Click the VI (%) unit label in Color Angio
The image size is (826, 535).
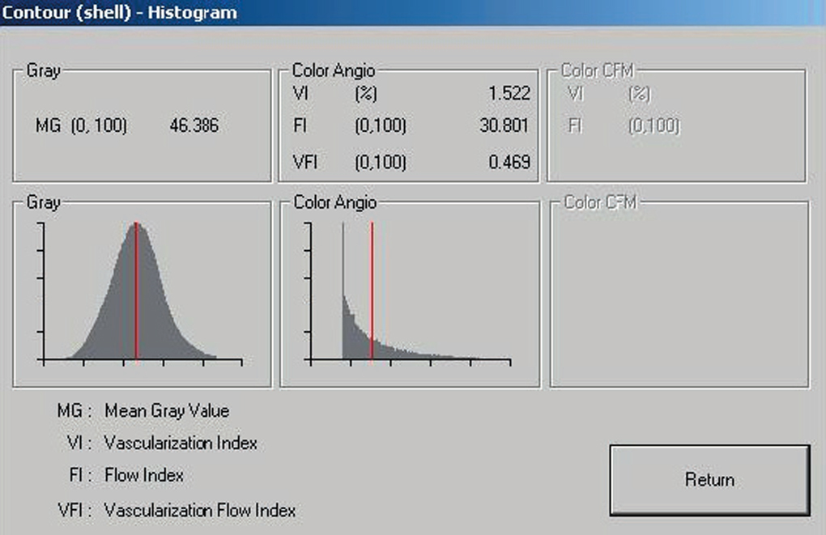click(x=366, y=93)
